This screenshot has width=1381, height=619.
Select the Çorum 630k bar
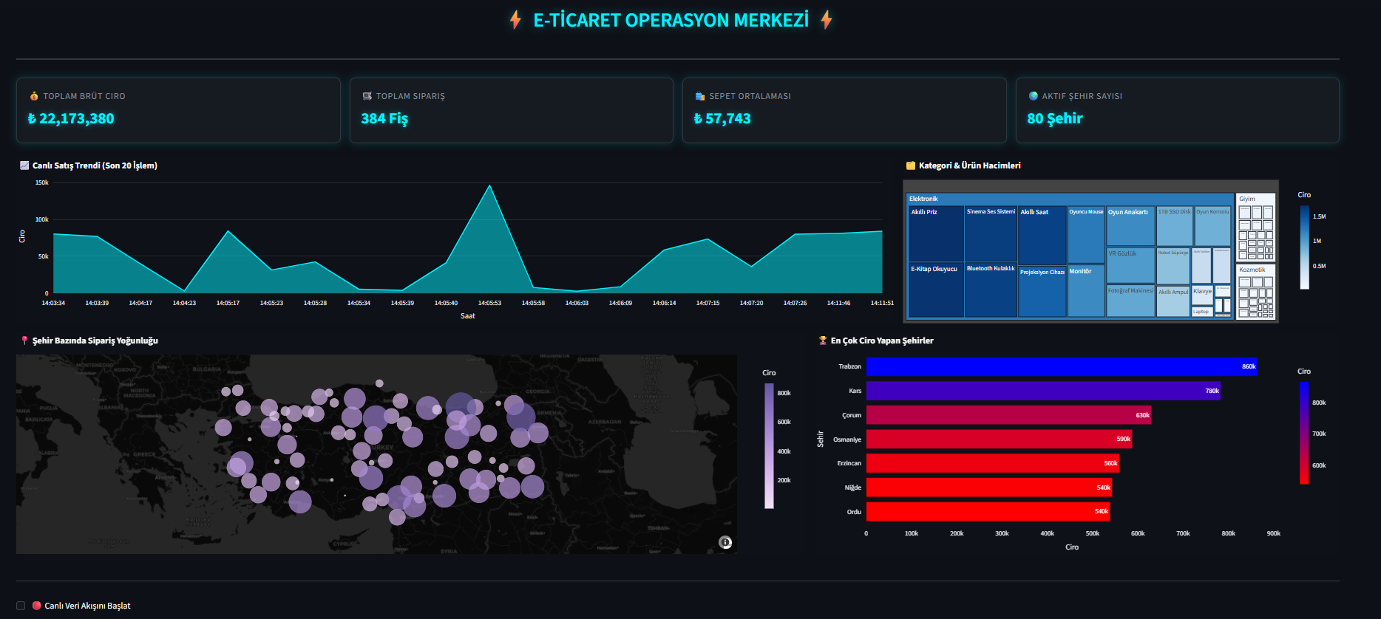coord(1009,415)
